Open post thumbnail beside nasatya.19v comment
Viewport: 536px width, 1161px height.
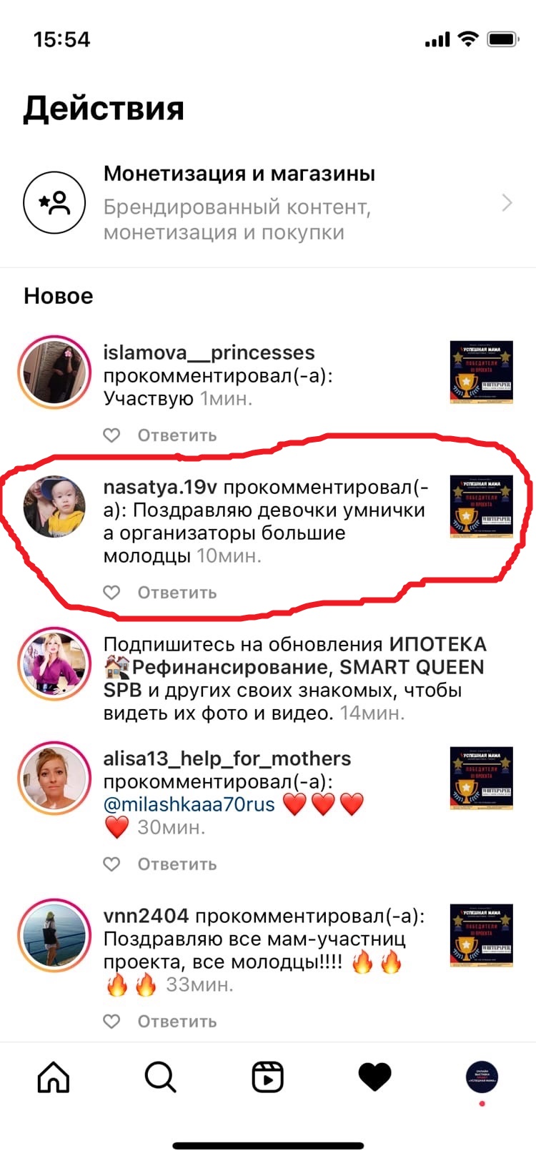click(x=482, y=506)
